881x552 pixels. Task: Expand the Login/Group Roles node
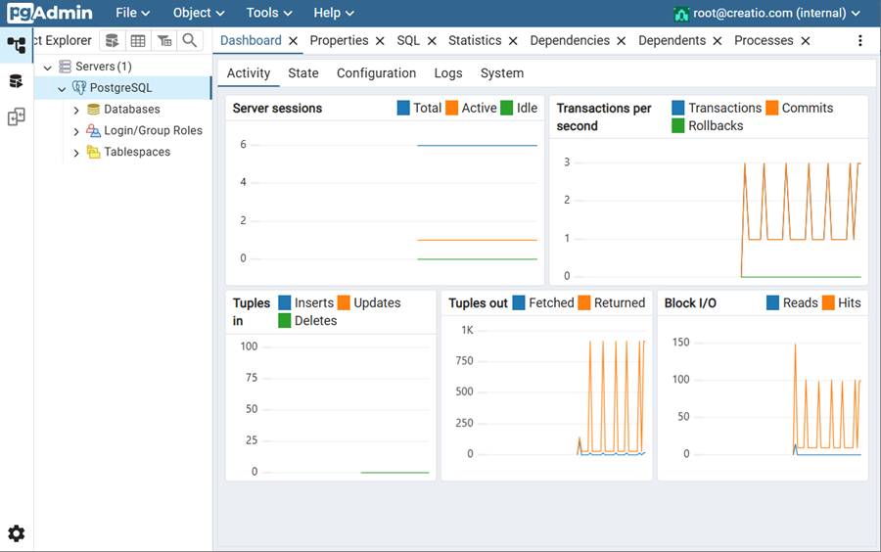[76, 131]
